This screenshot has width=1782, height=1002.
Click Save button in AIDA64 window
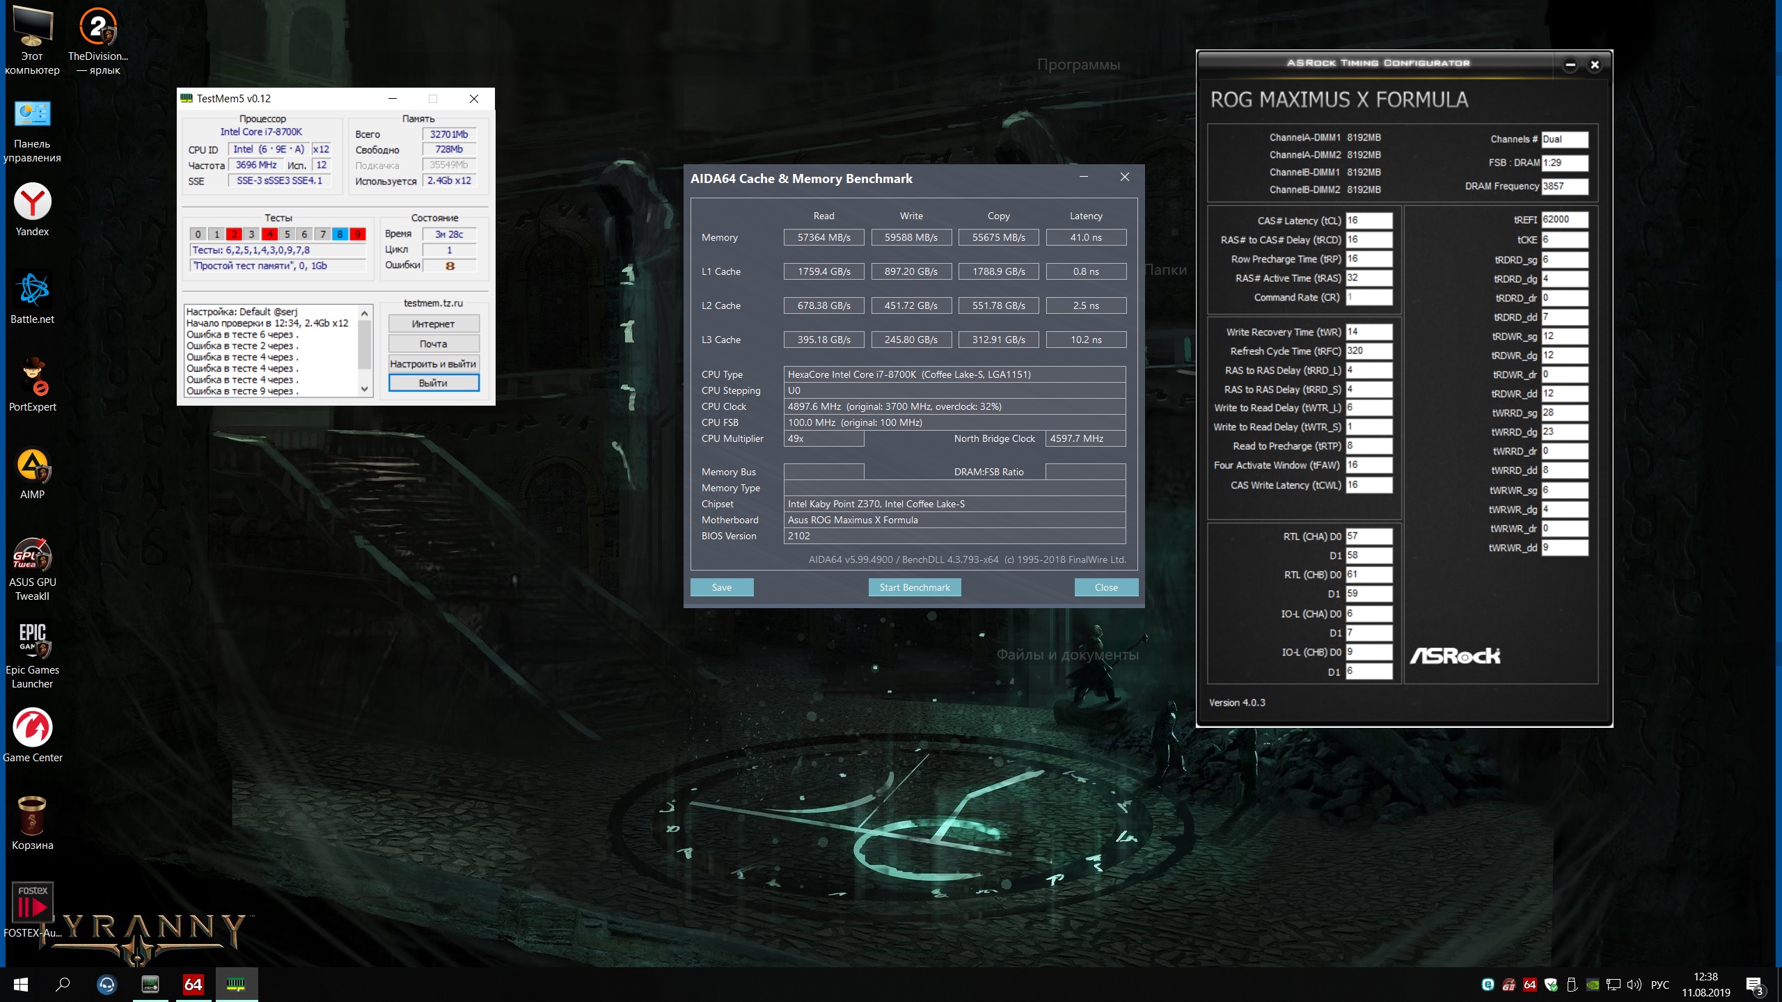pos(721,587)
